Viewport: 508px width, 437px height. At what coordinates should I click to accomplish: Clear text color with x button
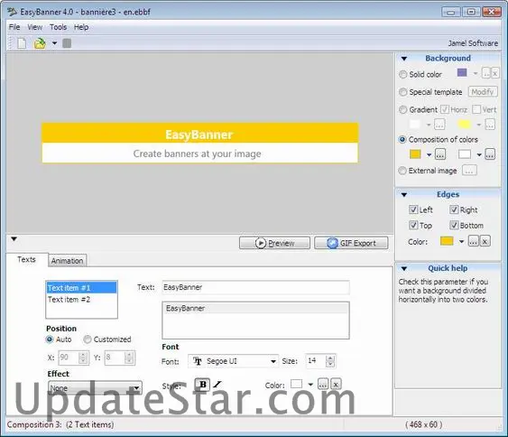pos(336,384)
